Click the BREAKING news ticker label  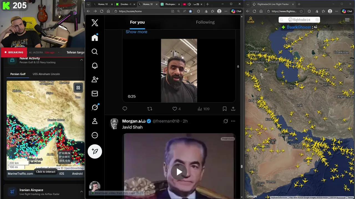point(14,52)
